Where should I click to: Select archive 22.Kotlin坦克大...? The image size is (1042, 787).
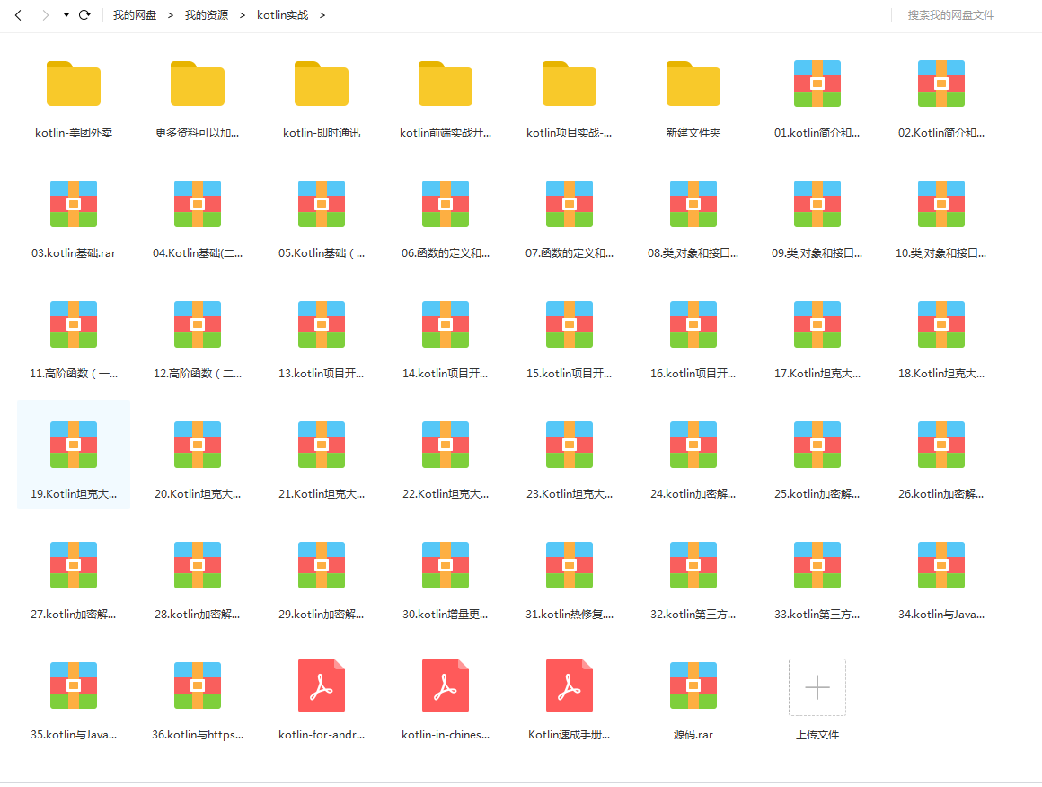[x=446, y=445]
